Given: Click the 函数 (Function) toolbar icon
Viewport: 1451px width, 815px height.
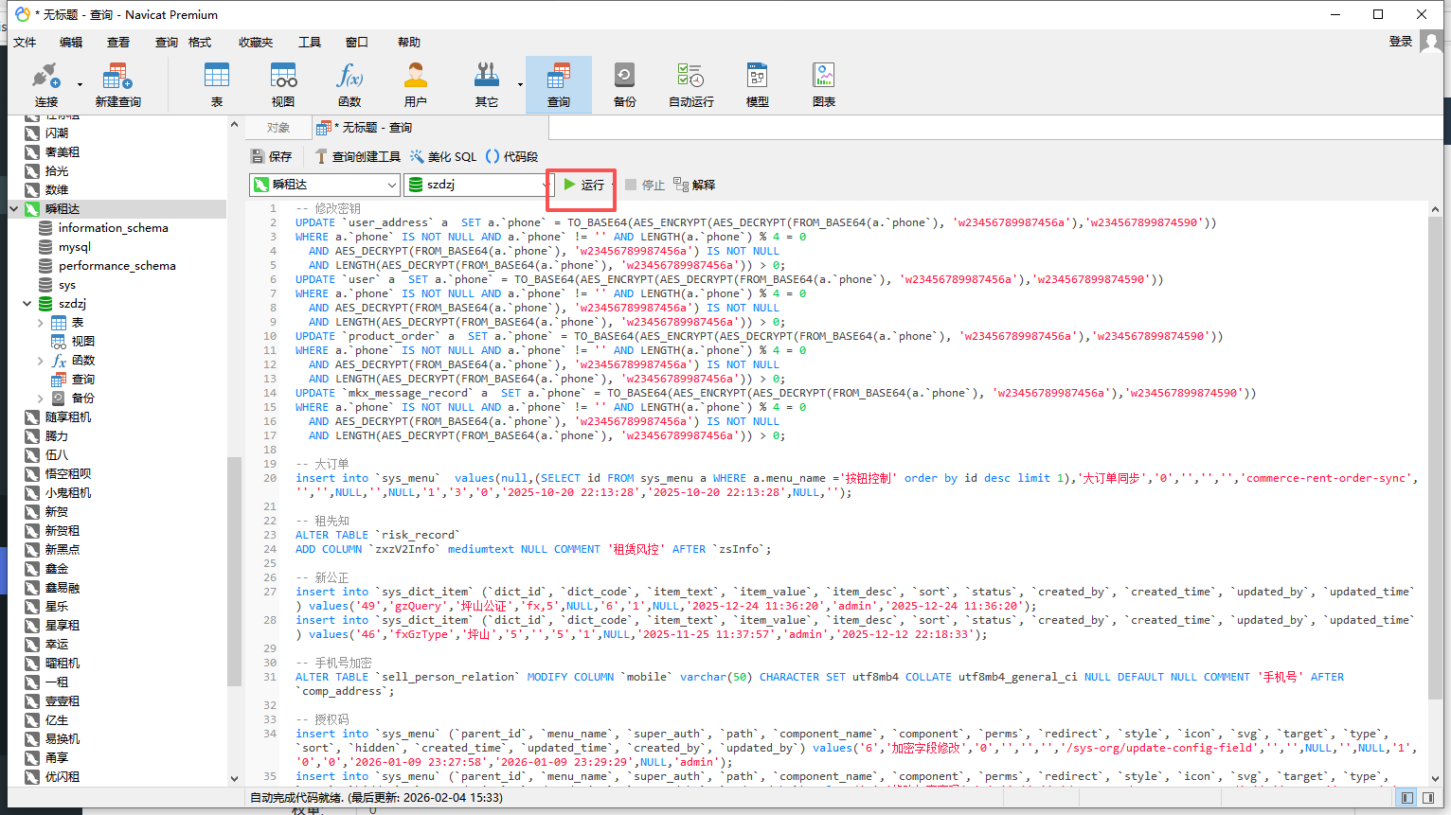Looking at the screenshot, I should 349,84.
